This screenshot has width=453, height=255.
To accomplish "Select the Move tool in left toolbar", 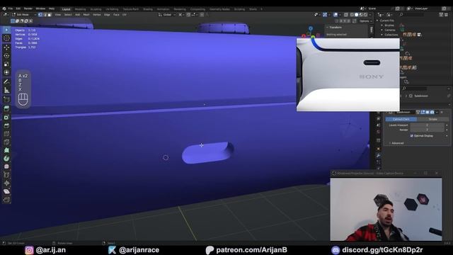I will tap(6, 47).
